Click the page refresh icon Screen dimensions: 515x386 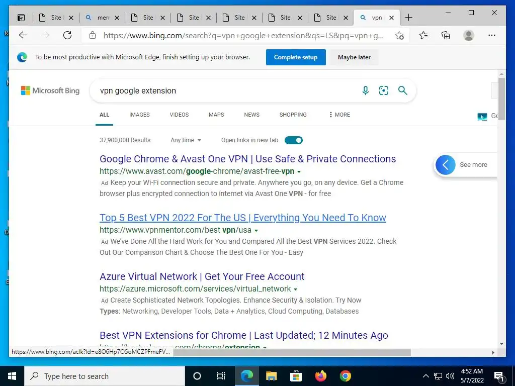(67, 35)
